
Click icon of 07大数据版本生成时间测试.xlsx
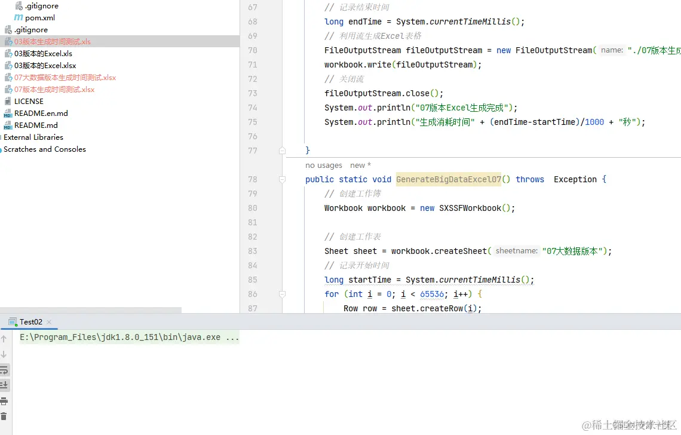(8, 78)
